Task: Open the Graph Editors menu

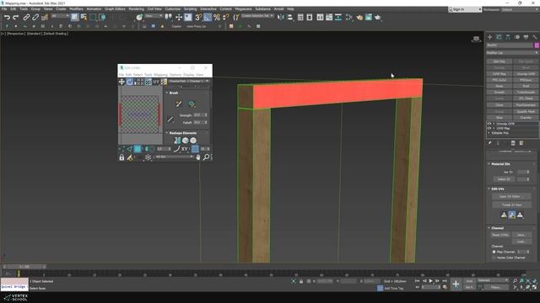Action: point(115,9)
